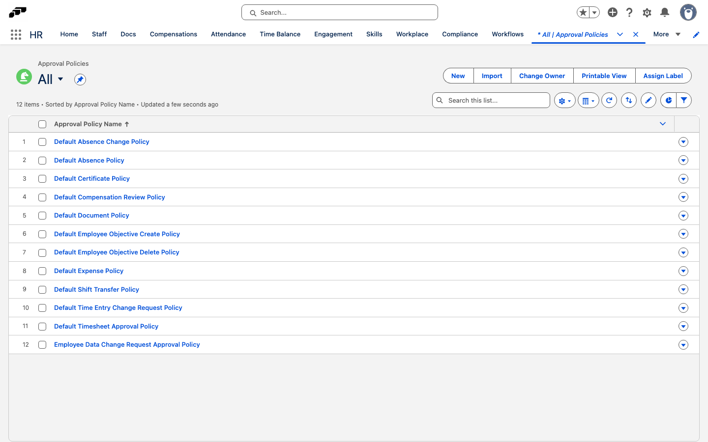
Task: Open the App Launcher grid icon
Action: [x=16, y=34]
